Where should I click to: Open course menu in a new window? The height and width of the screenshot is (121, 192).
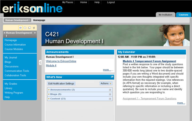point(30,28)
